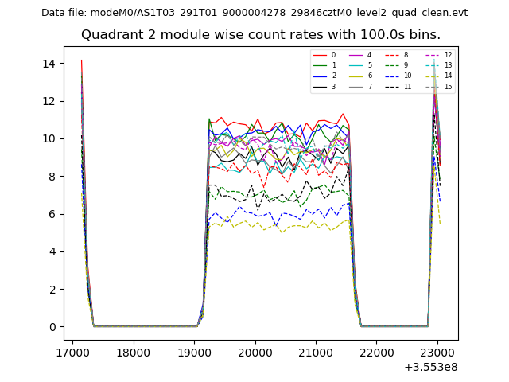The height and width of the screenshot is (382, 509).
Task: Click the cyan solid legend line for module 5
Action: point(356,65)
